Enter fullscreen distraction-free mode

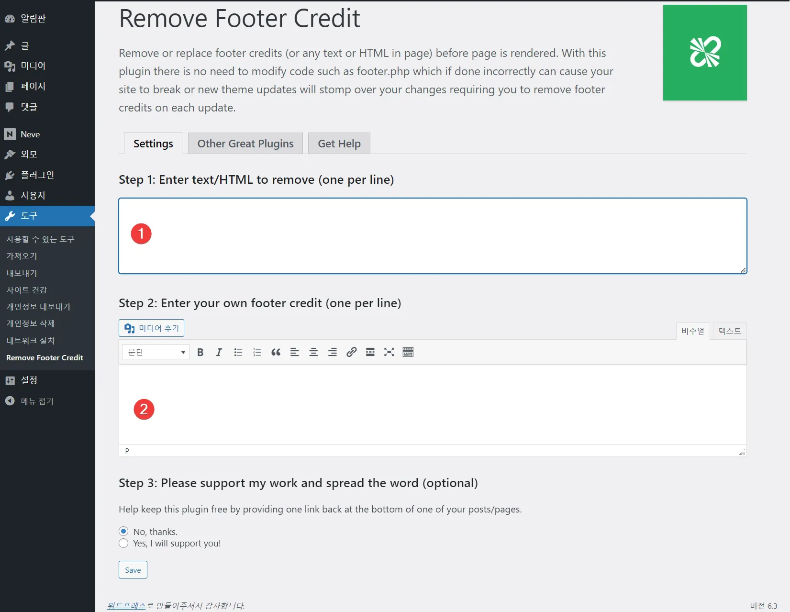coord(389,352)
